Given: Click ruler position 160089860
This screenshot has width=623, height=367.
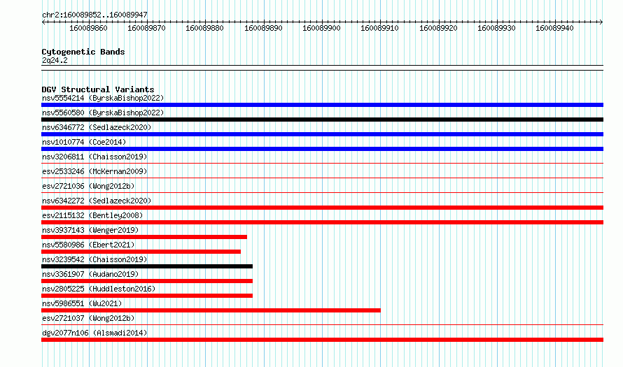Looking at the screenshot, I should (88, 28).
